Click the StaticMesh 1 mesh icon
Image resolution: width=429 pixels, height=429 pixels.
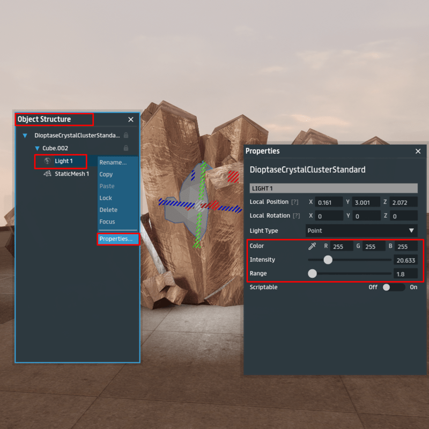47,174
